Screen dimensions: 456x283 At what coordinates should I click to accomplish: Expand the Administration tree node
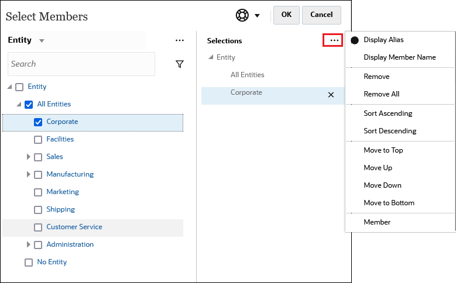pos(29,245)
